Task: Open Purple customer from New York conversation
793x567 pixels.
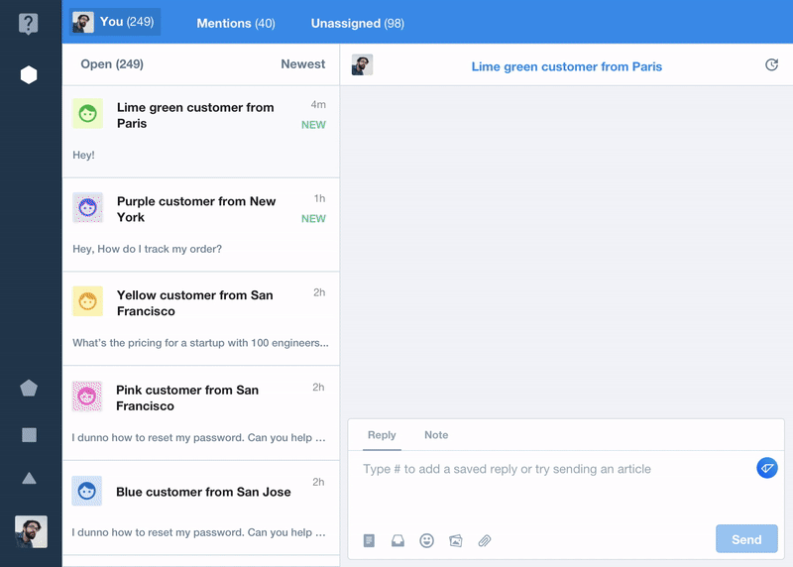Action: pyautogui.click(x=201, y=225)
